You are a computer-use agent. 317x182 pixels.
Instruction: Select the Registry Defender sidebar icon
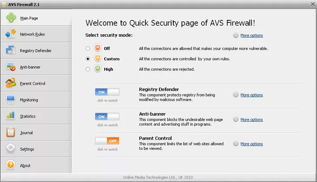coord(10,50)
